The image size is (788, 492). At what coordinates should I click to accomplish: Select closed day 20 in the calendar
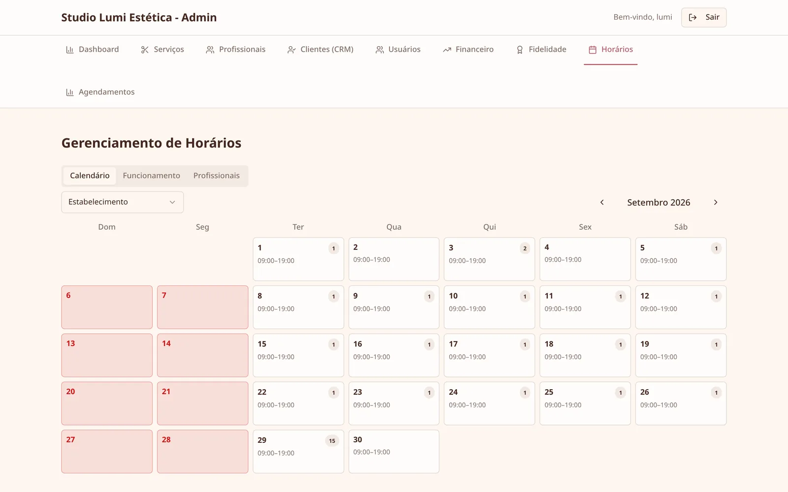click(107, 403)
